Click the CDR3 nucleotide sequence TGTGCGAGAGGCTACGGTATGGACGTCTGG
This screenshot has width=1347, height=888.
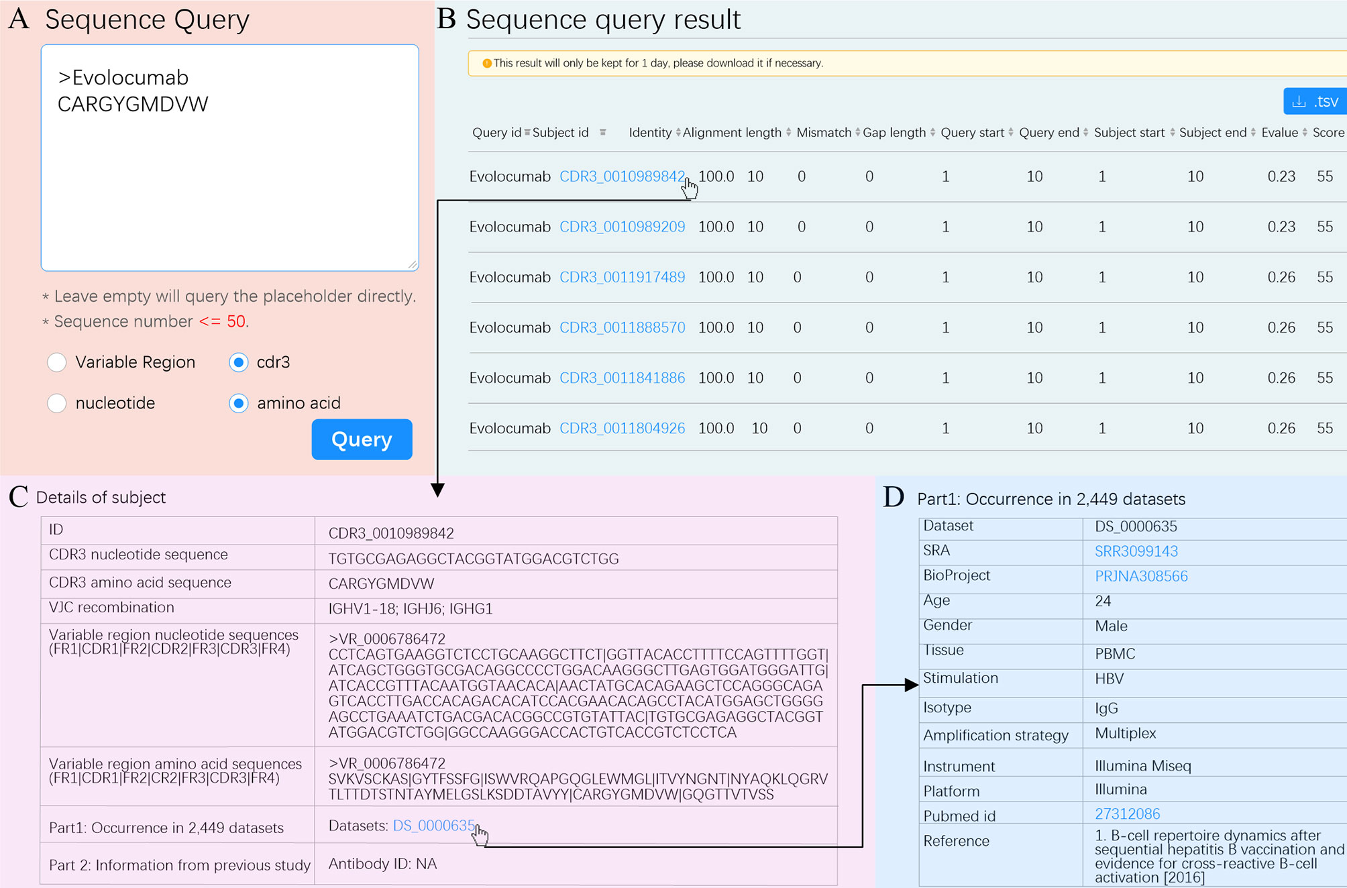[474, 559]
